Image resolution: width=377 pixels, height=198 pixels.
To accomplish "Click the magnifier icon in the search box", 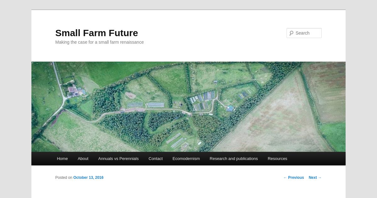I will pyautogui.click(x=292, y=33).
